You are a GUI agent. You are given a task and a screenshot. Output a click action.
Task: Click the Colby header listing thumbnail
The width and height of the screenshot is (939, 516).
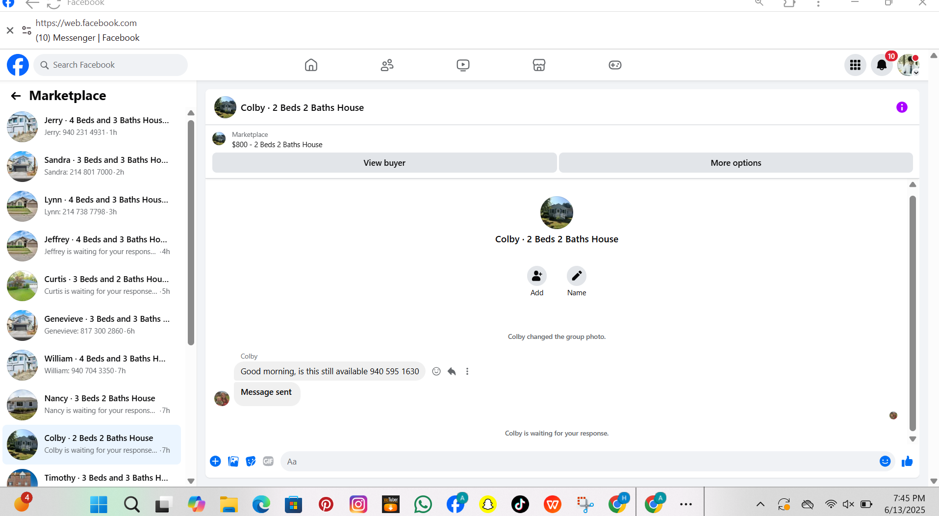225,107
